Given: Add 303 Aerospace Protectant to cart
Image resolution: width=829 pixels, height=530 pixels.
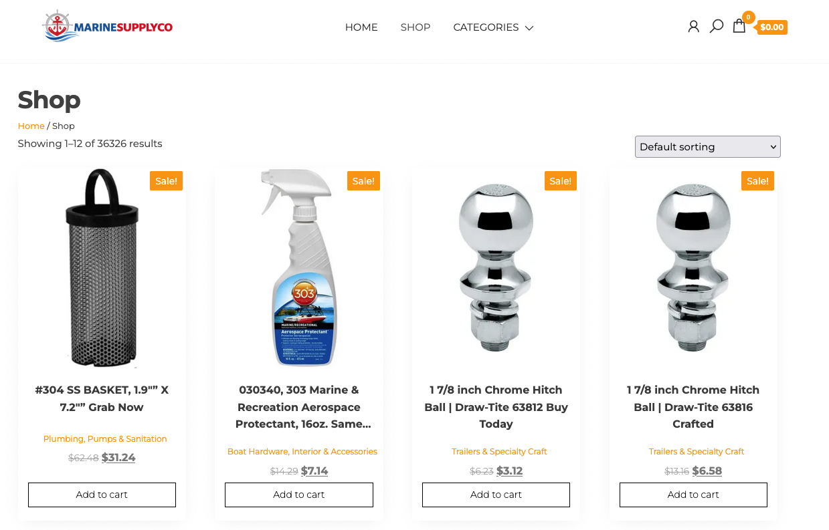Looking at the screenshot, I should tap(298, 495).
